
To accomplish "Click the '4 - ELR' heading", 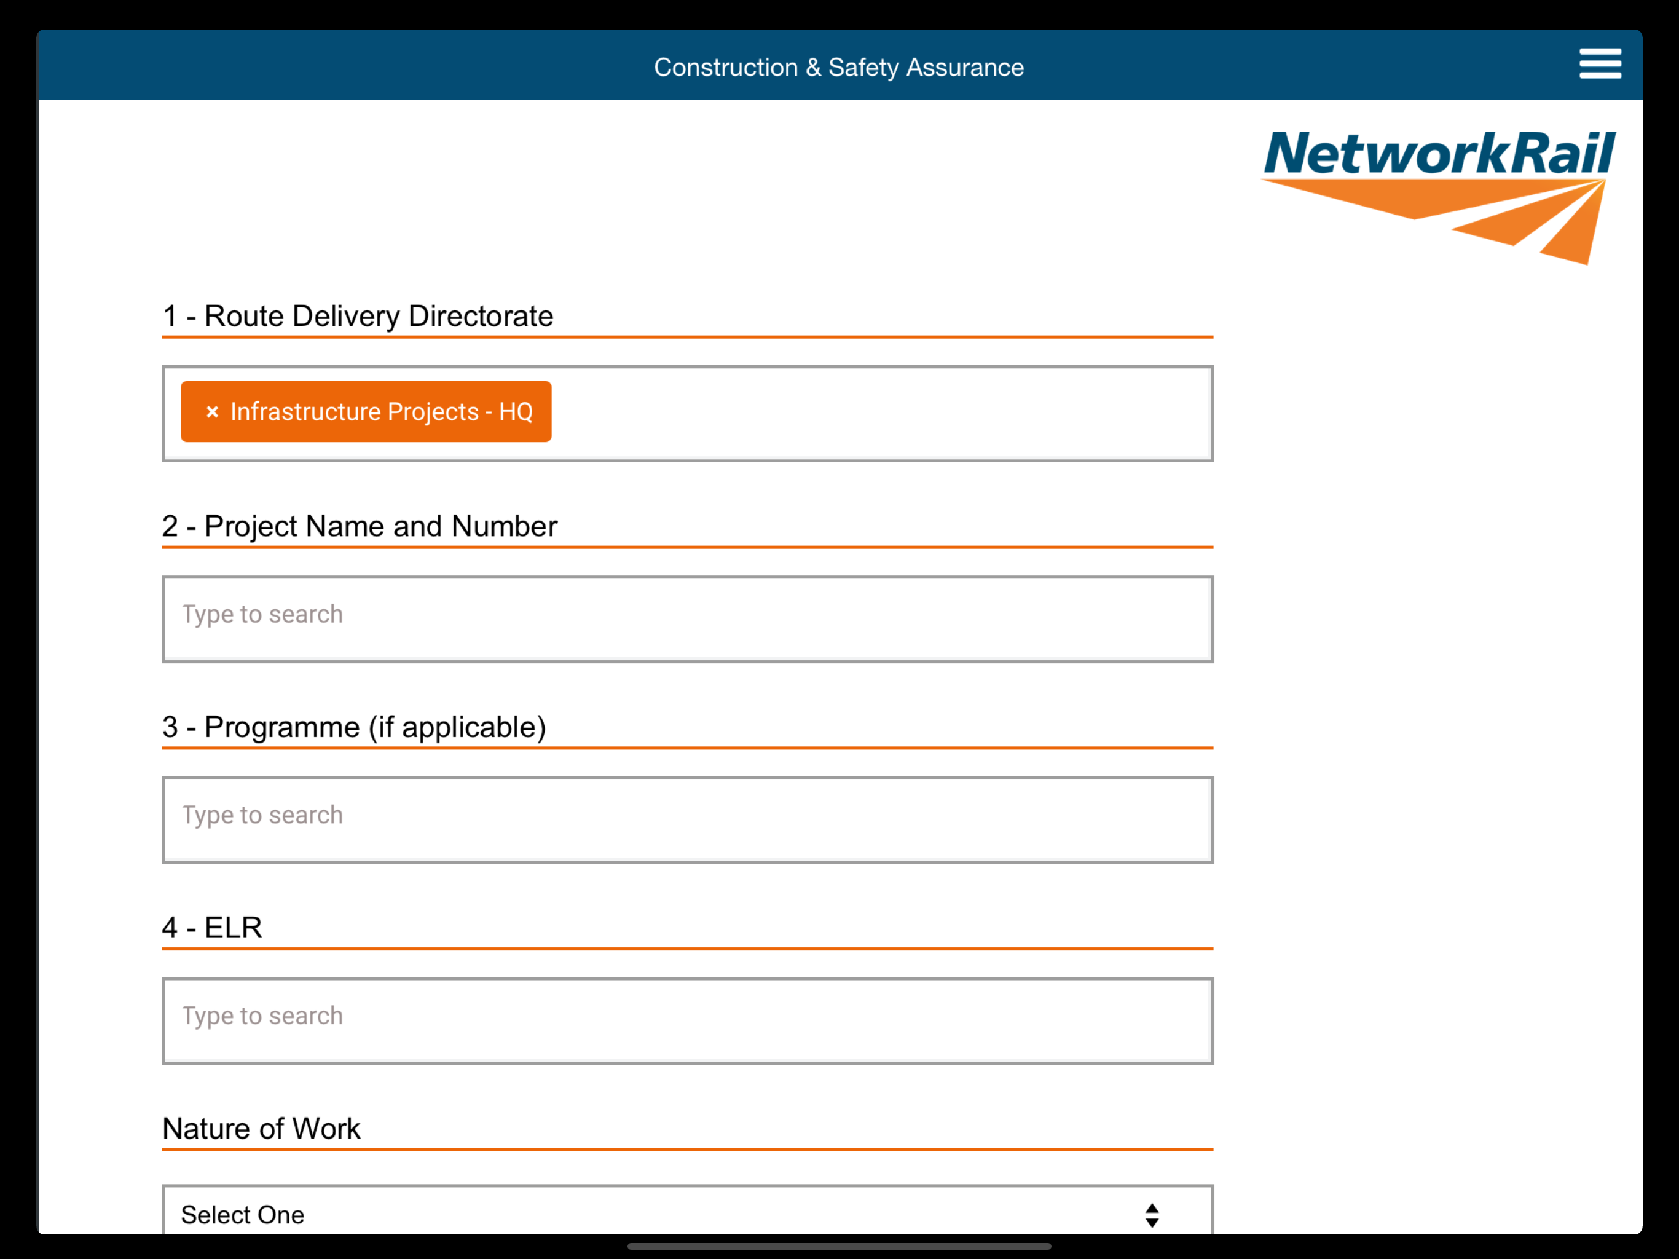I will [213, 927].
